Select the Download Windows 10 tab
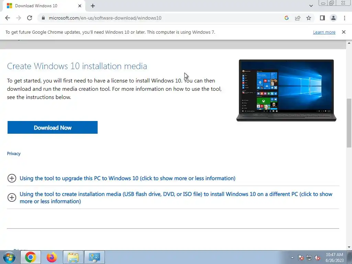 click(x=44, y=6)
